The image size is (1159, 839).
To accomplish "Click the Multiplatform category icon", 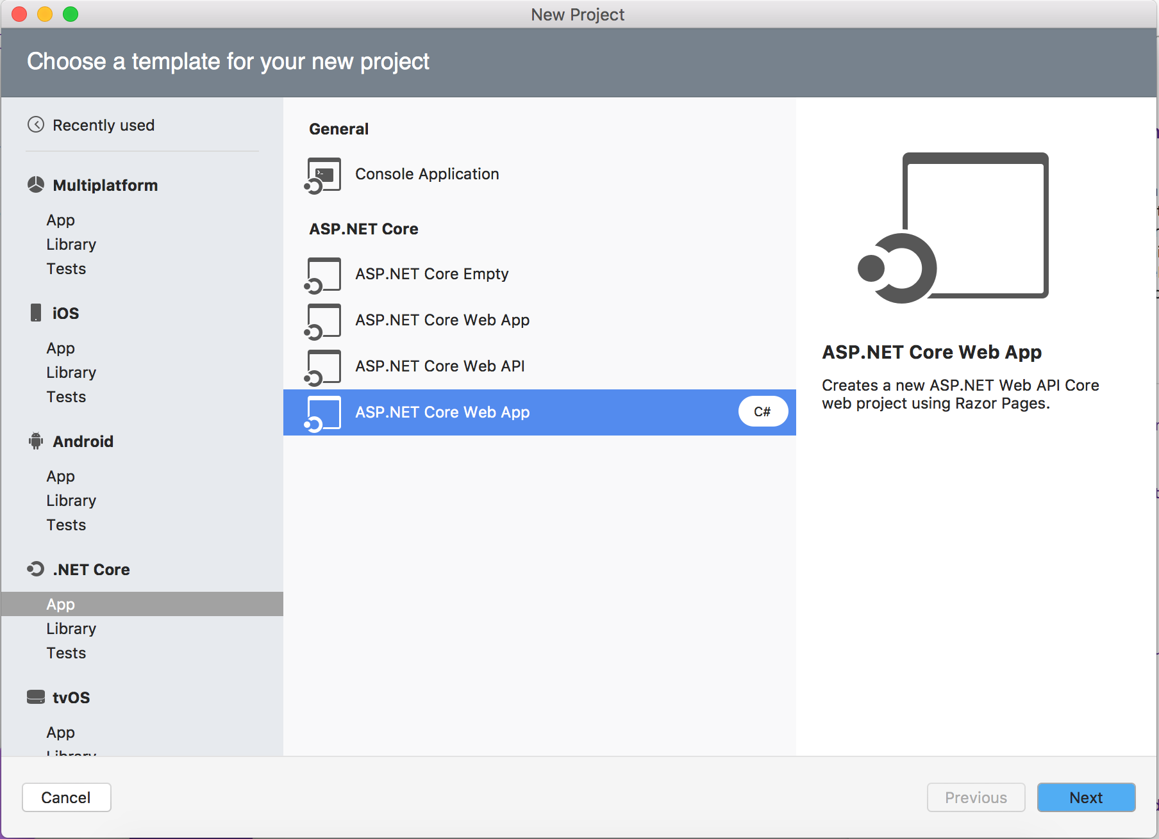I will pos(36,184).
